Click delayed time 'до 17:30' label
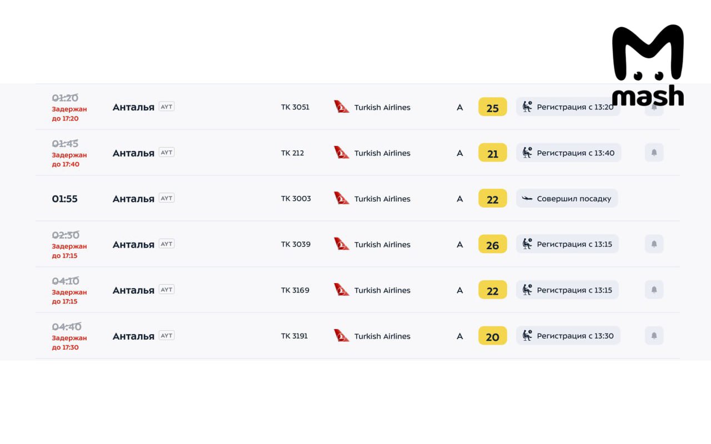 (x=65, y=347)
